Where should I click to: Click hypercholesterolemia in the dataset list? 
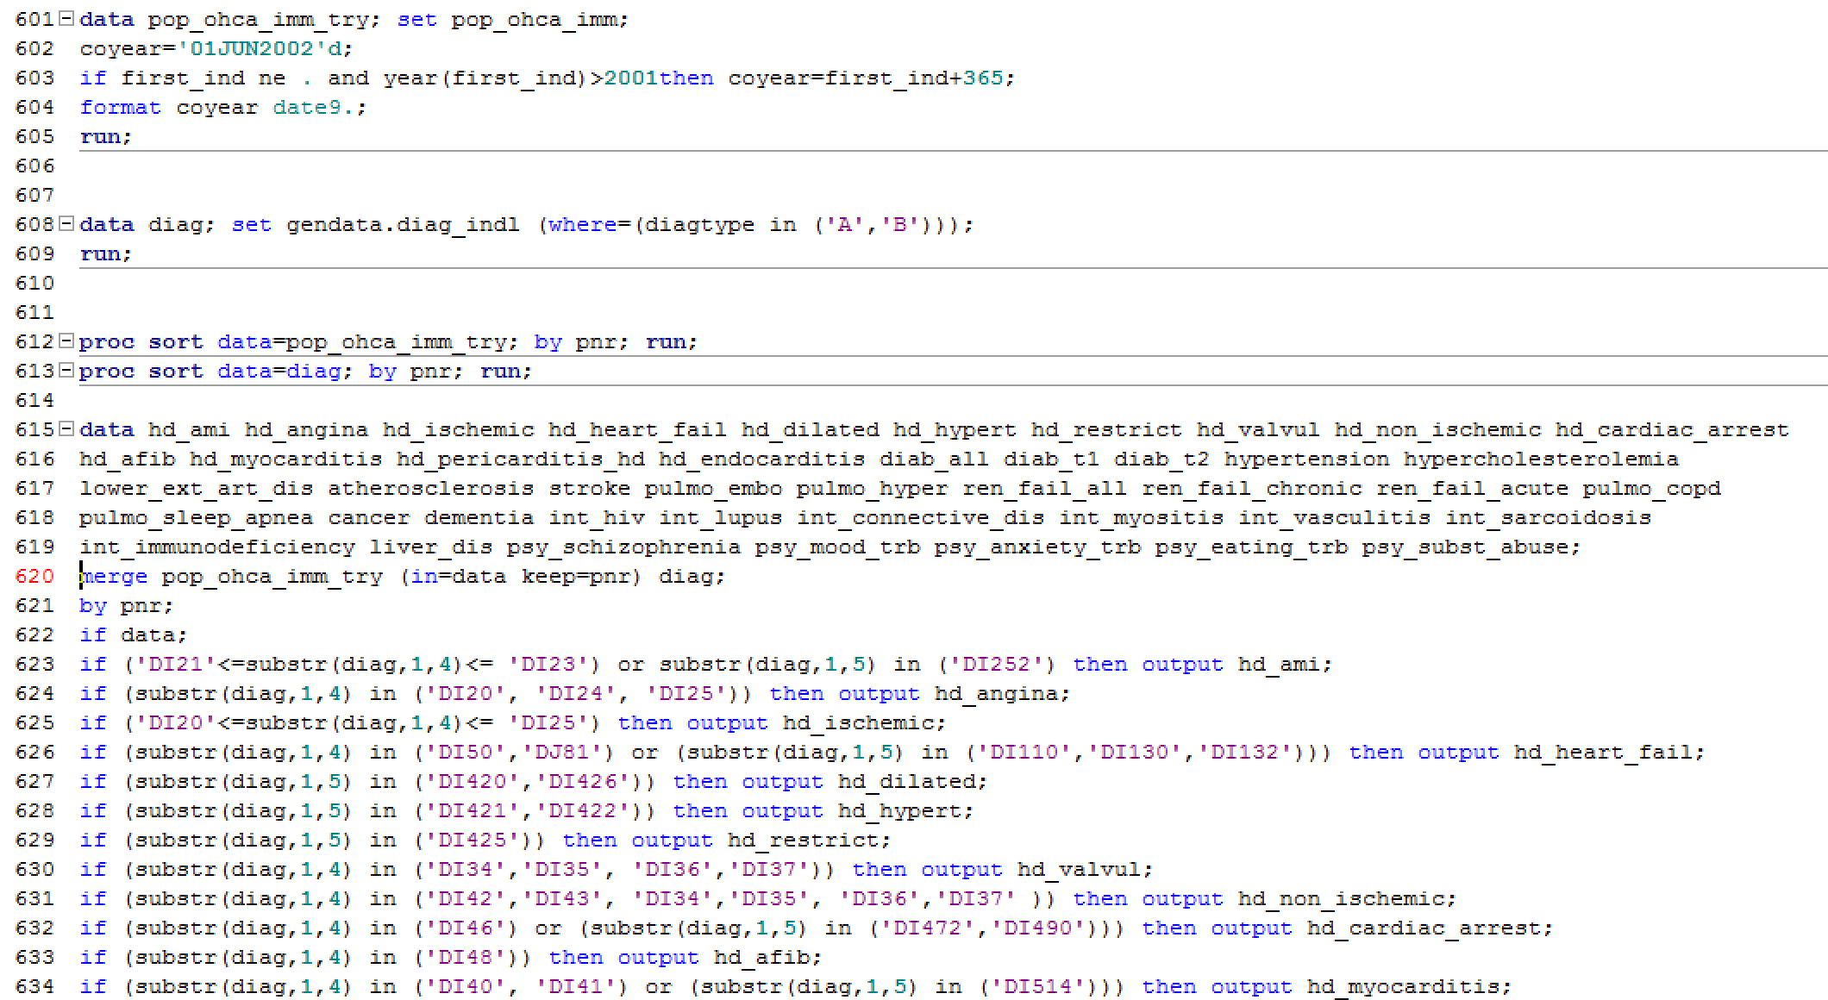tap(1540, 459)
